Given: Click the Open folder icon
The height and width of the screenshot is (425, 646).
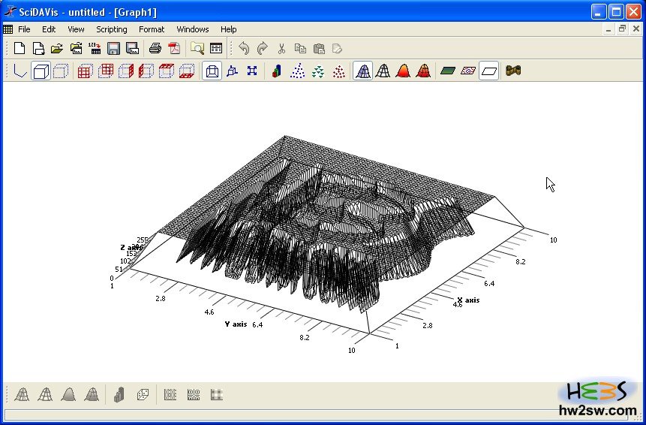Looking at the screenshot, I should point(57,49).
